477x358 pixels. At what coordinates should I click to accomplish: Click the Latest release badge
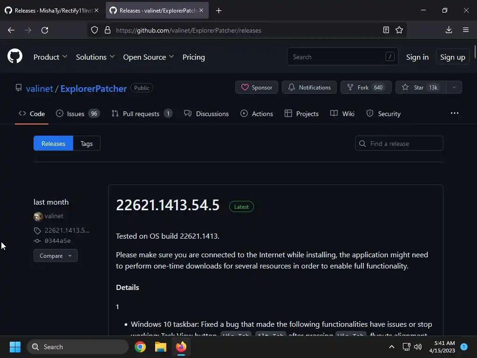(x=241, y=207)
